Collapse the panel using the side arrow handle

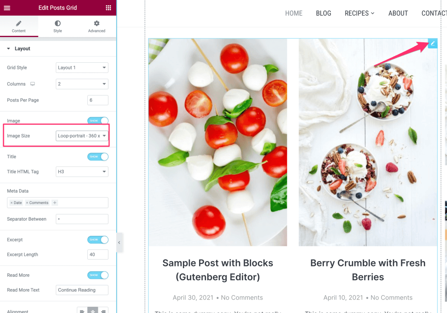[120, 243]
